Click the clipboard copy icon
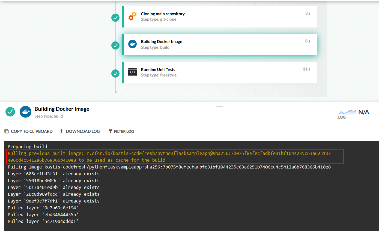 point(7,131)
